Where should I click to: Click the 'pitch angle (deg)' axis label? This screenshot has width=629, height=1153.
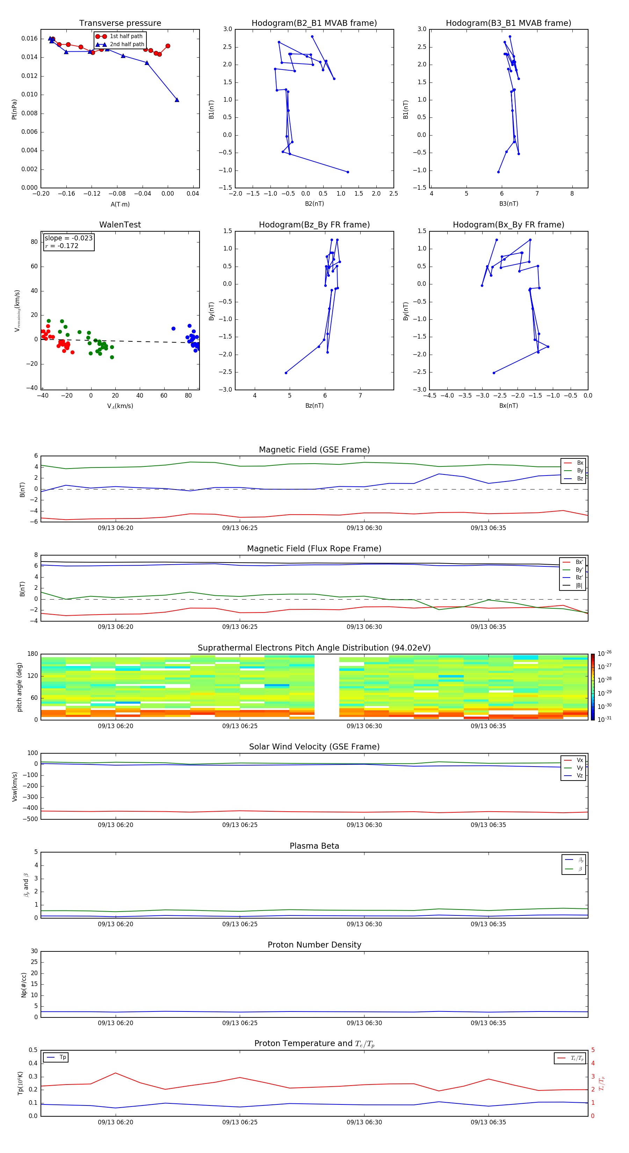coord(19,687)
